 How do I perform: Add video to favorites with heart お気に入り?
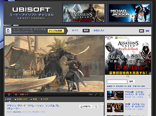tap(21, 99)
